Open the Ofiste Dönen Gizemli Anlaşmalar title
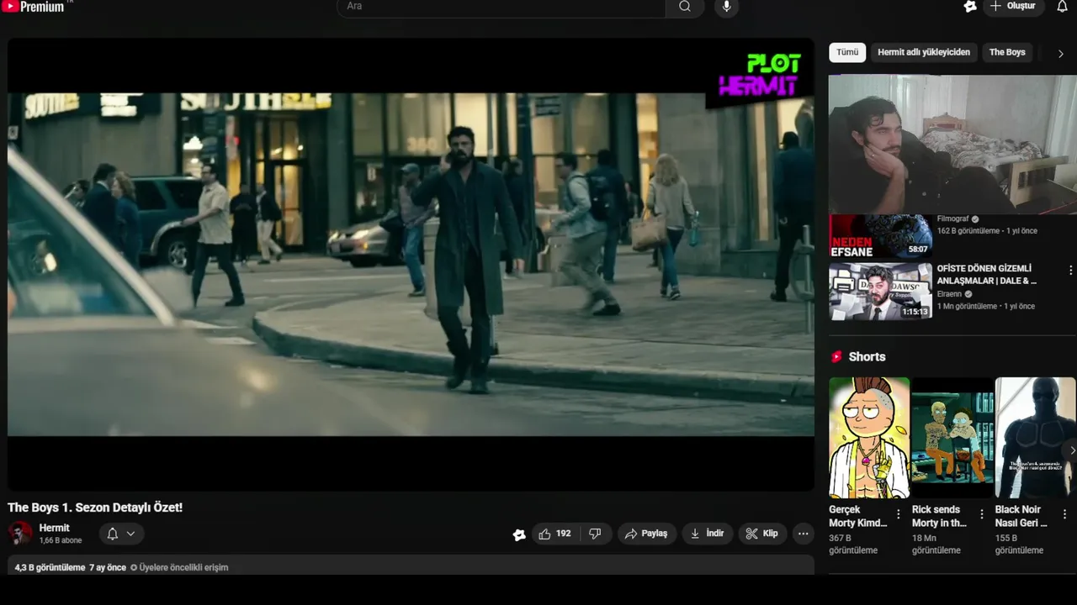Screen dimensions: 1077x605 coord(987,275)
